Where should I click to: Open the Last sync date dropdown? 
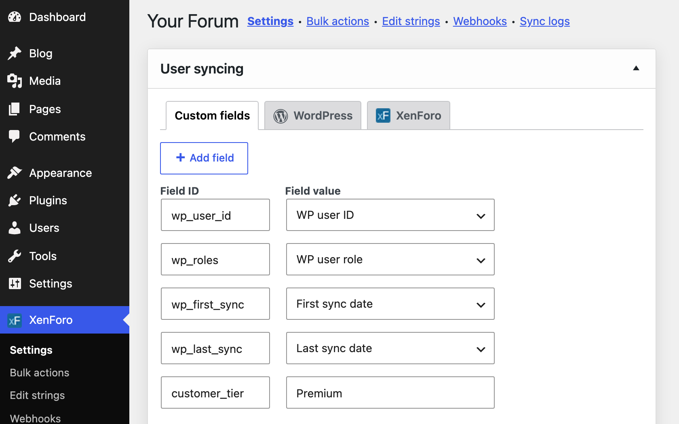[x=390, y=348]
